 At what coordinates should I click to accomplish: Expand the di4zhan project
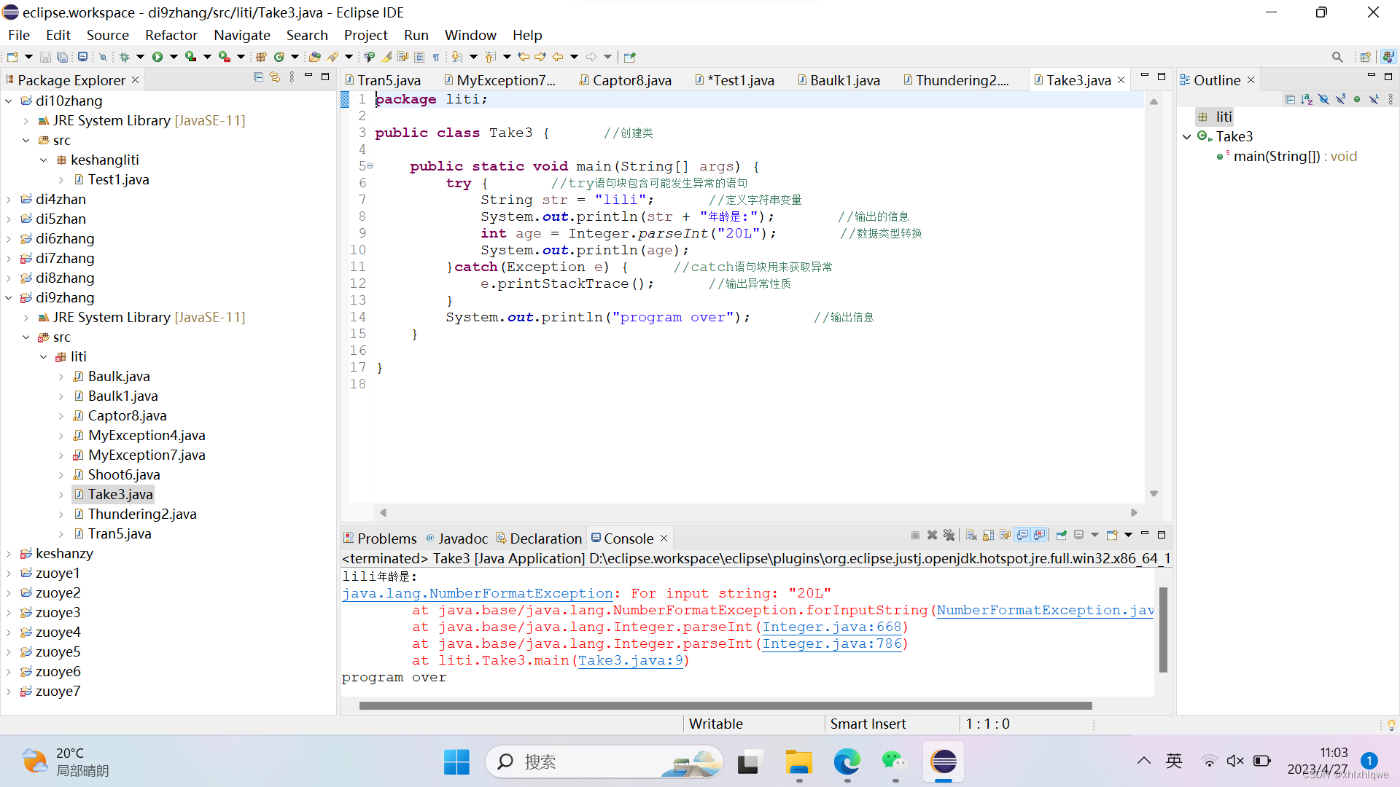tap(9, 200)
